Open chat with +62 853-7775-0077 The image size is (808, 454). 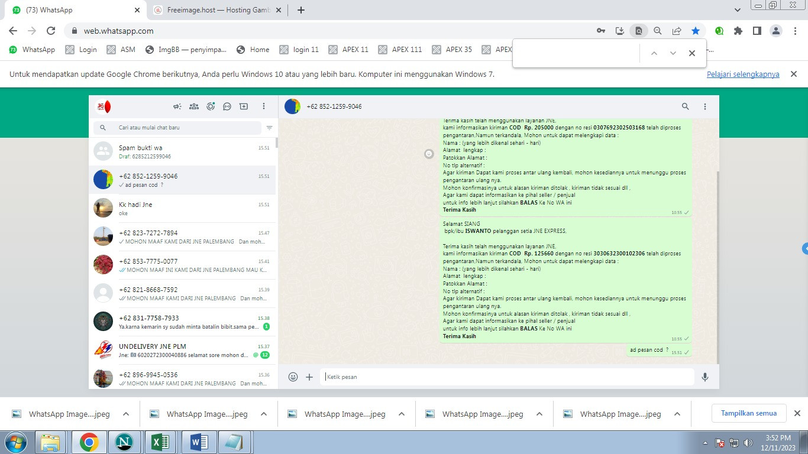pyautogui.click(x=182, y=265)
